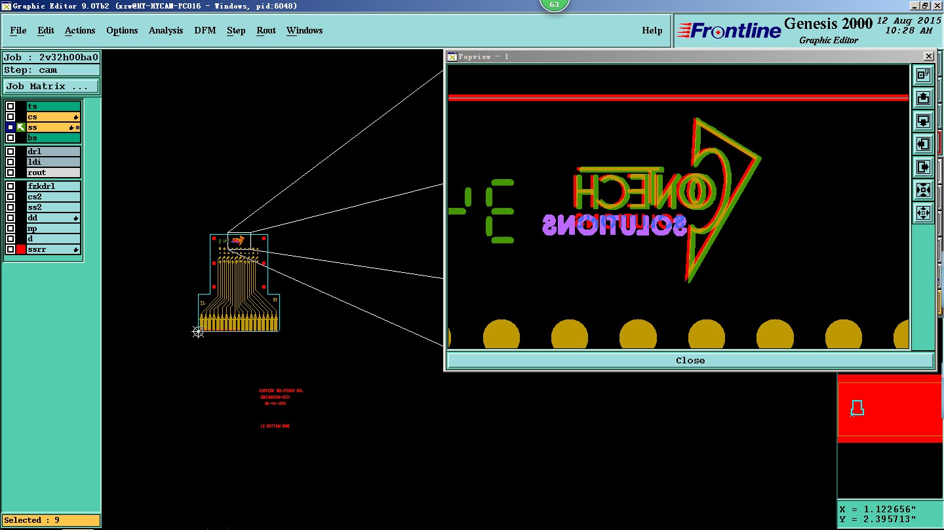Toggle the mp layer checkbox
This screenshot has height=530, width=944.
[x=10, y=228]
